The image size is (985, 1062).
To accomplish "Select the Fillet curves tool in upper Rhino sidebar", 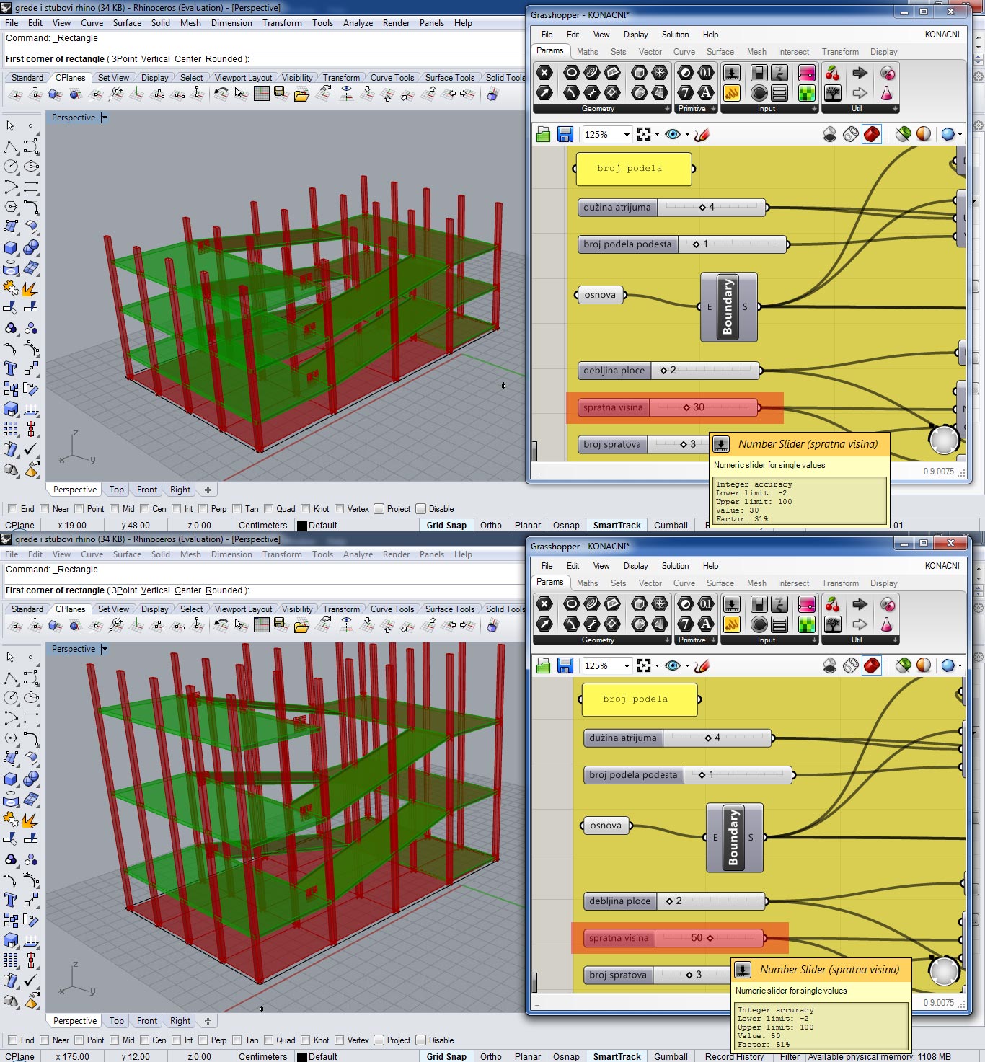I will coord(31,208).
